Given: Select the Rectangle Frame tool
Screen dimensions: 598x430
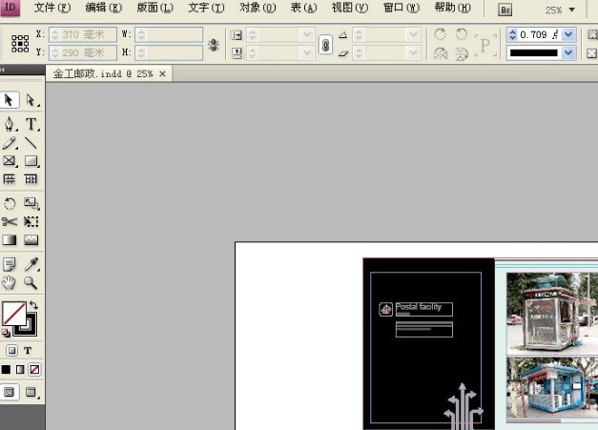Looking at the screenshot, I should point(10,161).
